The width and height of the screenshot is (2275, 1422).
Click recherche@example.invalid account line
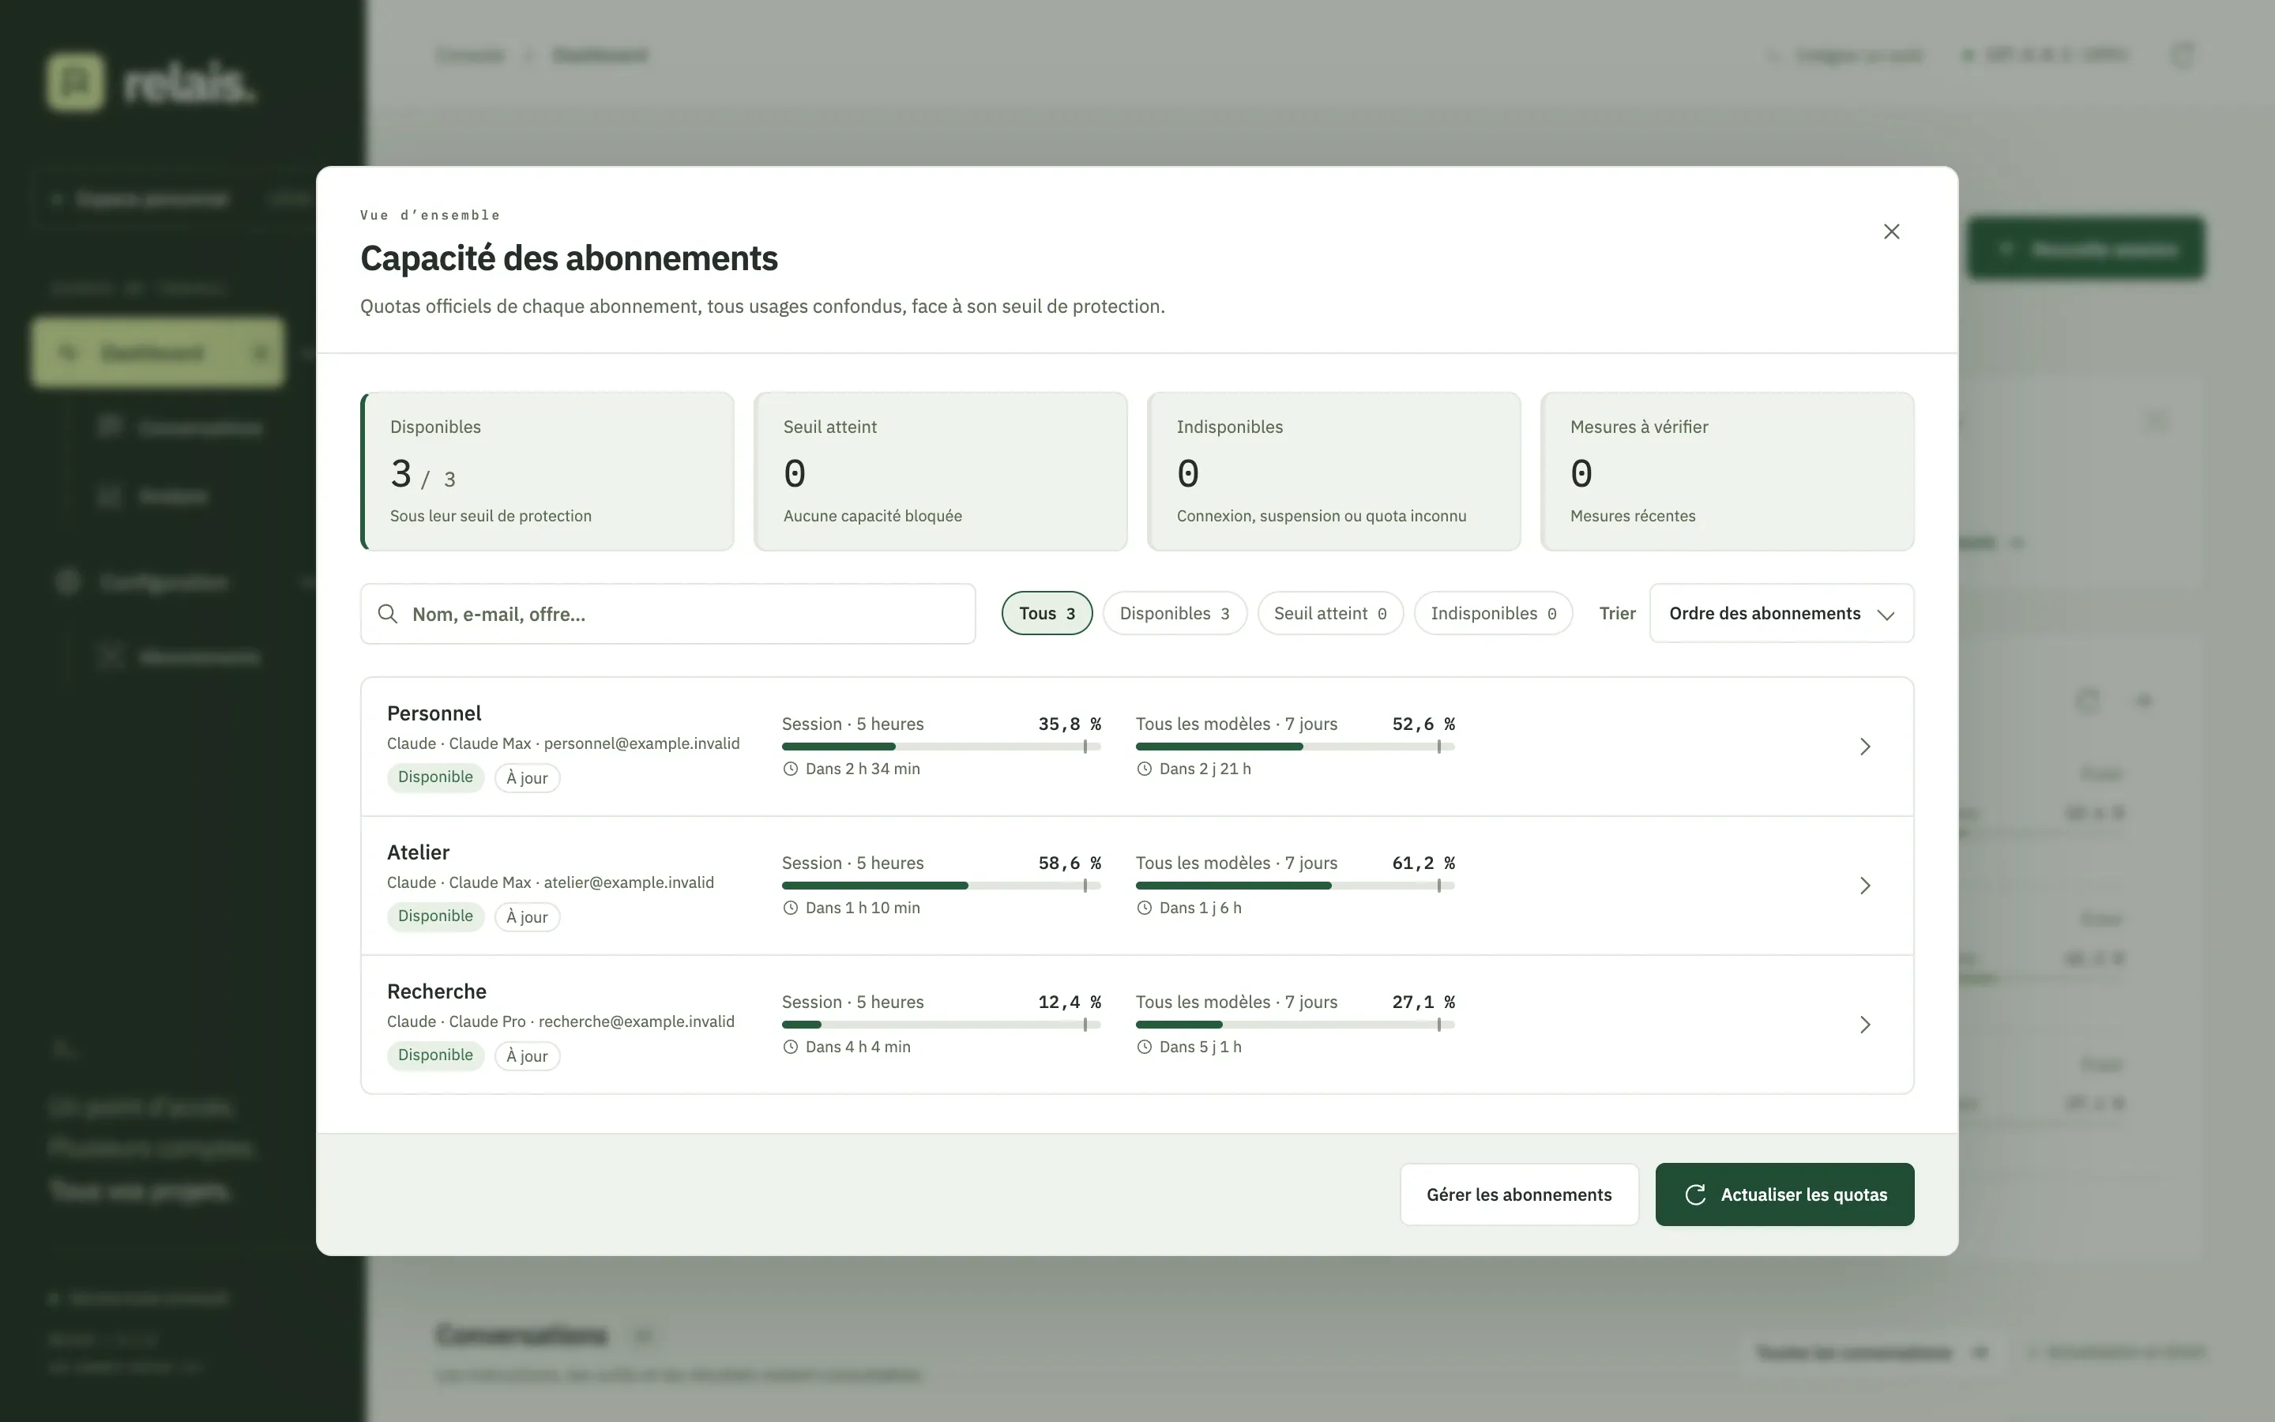coord(561,1022)
